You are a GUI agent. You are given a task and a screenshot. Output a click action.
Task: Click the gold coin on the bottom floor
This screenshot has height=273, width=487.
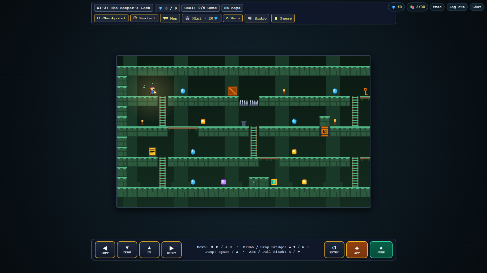(304, 182)
